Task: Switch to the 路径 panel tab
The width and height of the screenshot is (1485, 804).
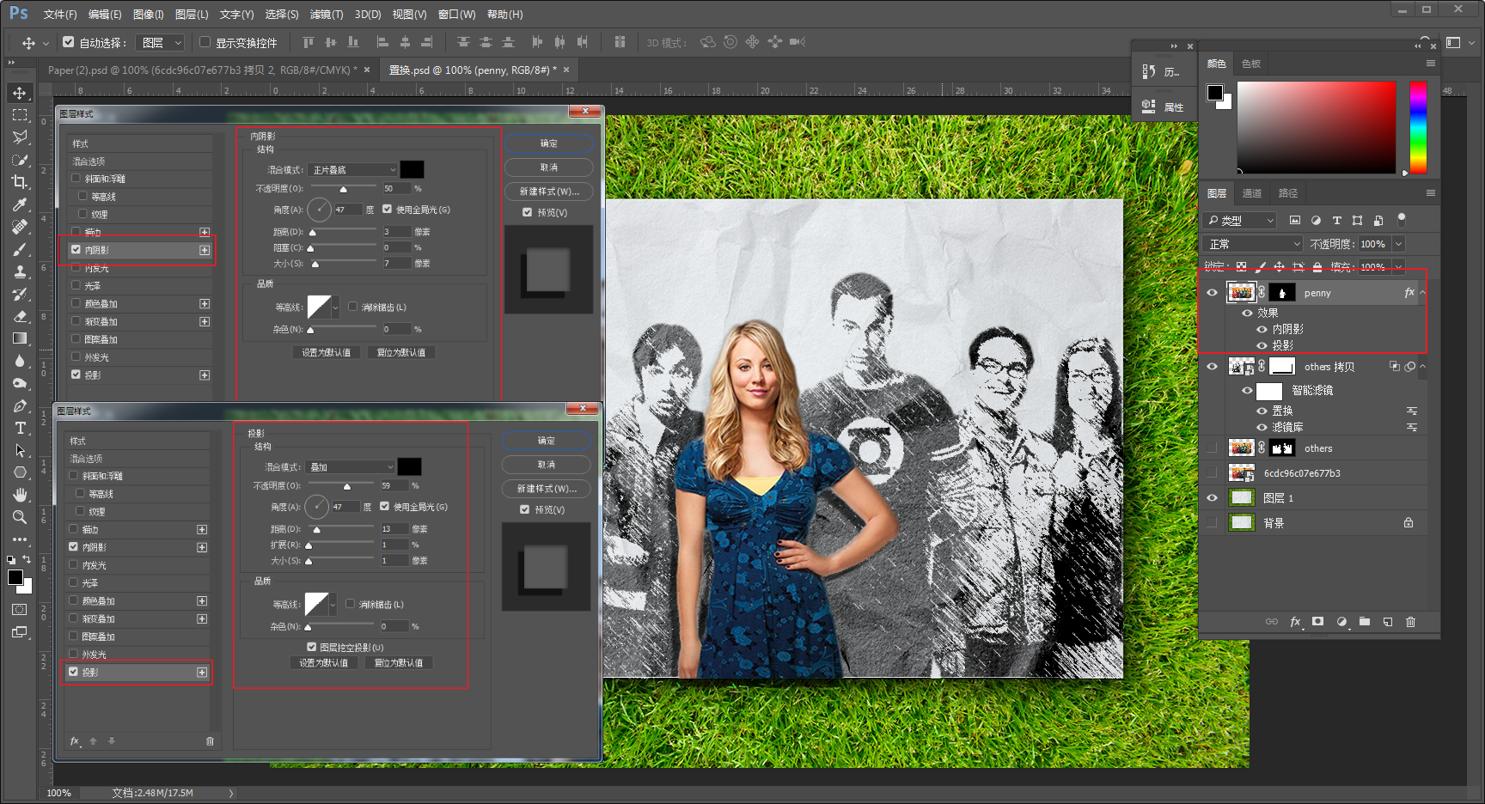Action: point(1288,193)
